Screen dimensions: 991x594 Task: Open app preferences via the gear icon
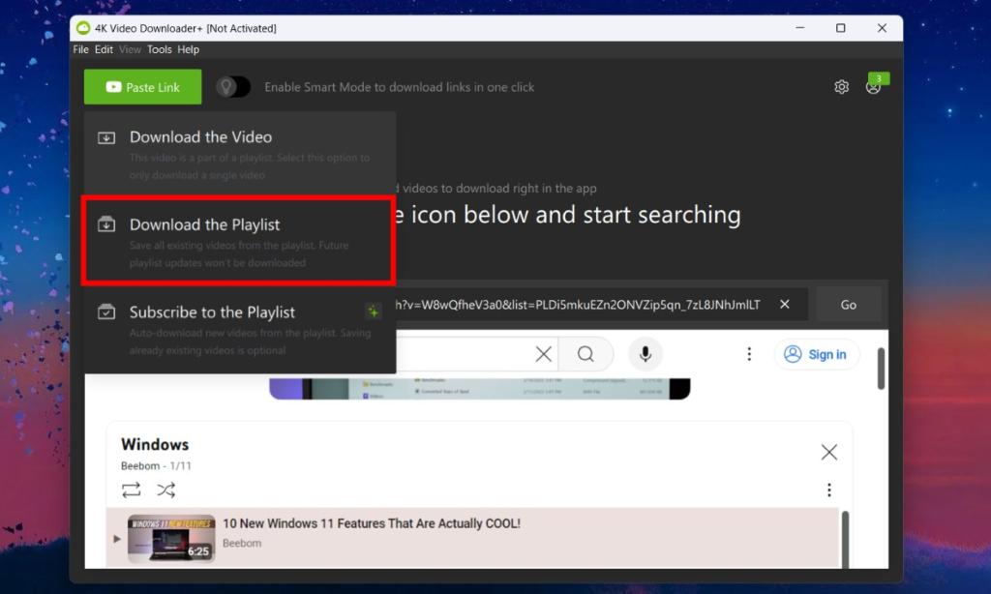coord(841,86)
